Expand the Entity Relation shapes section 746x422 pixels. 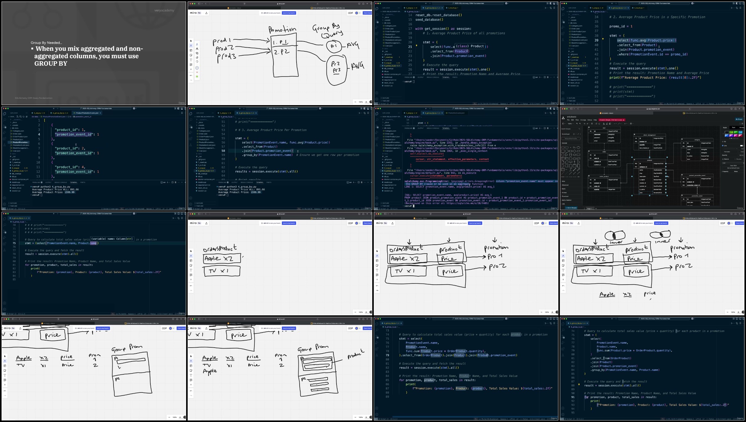coord(566,200)
